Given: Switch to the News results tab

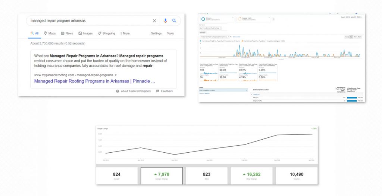Looking at the screenshot, I should 67,33.
